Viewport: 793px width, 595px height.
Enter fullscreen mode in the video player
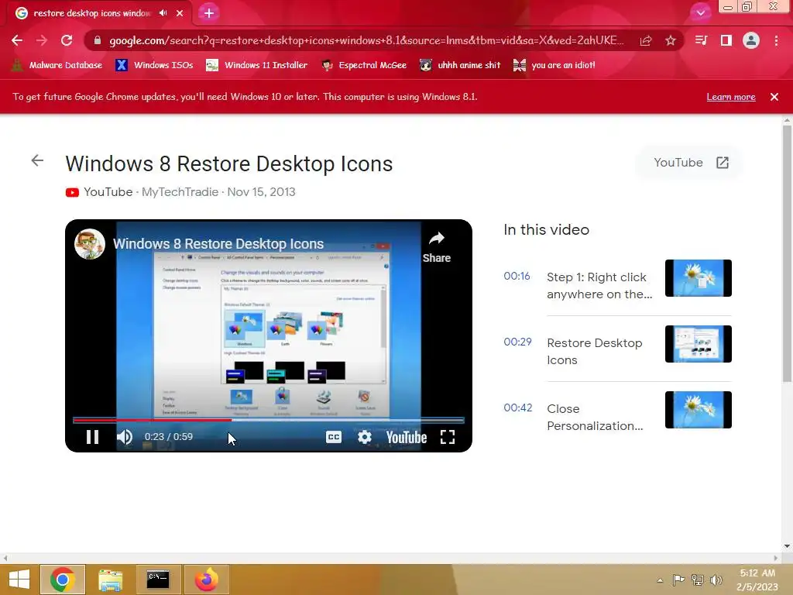click(x=448, y=437)
